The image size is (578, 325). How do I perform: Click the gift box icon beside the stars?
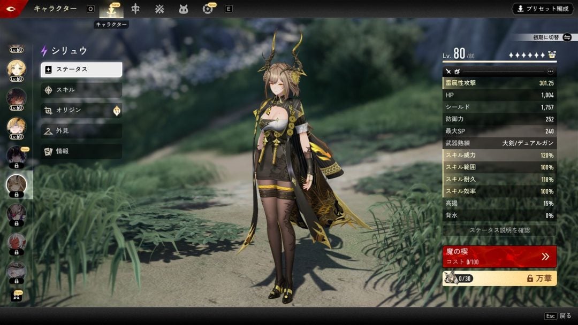[x=552, y=55]
